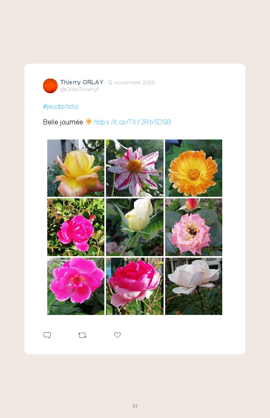Click the 12 novembre 2020 date
The image size is (270, 418).
tap(131, 82)
